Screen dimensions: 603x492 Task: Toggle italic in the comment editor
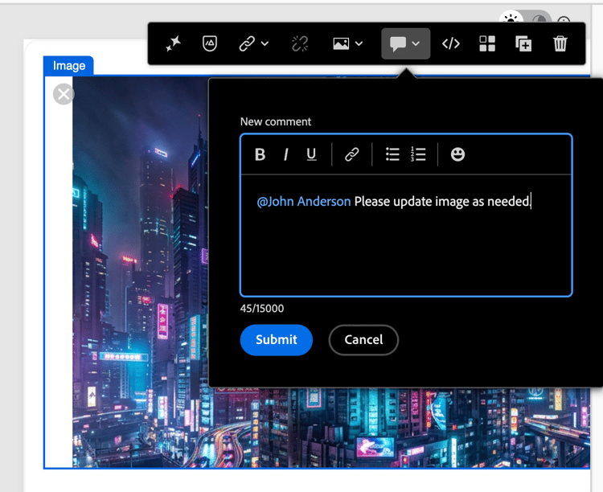coord(285,154)
